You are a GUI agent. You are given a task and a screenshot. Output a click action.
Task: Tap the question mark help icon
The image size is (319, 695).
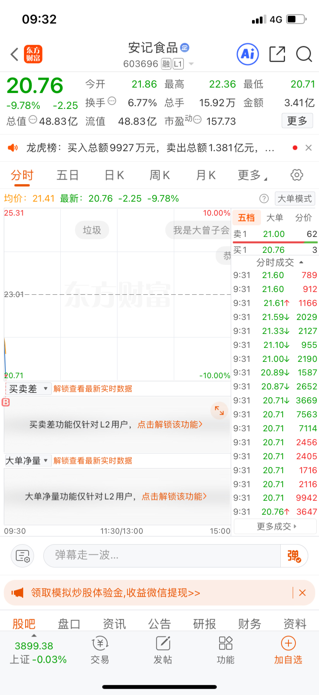(x=264, y=199)
